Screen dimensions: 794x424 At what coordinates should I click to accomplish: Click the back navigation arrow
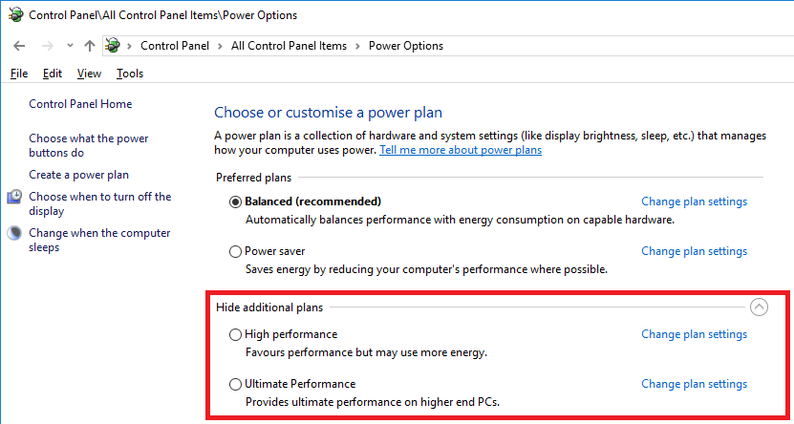click(20, 46)
